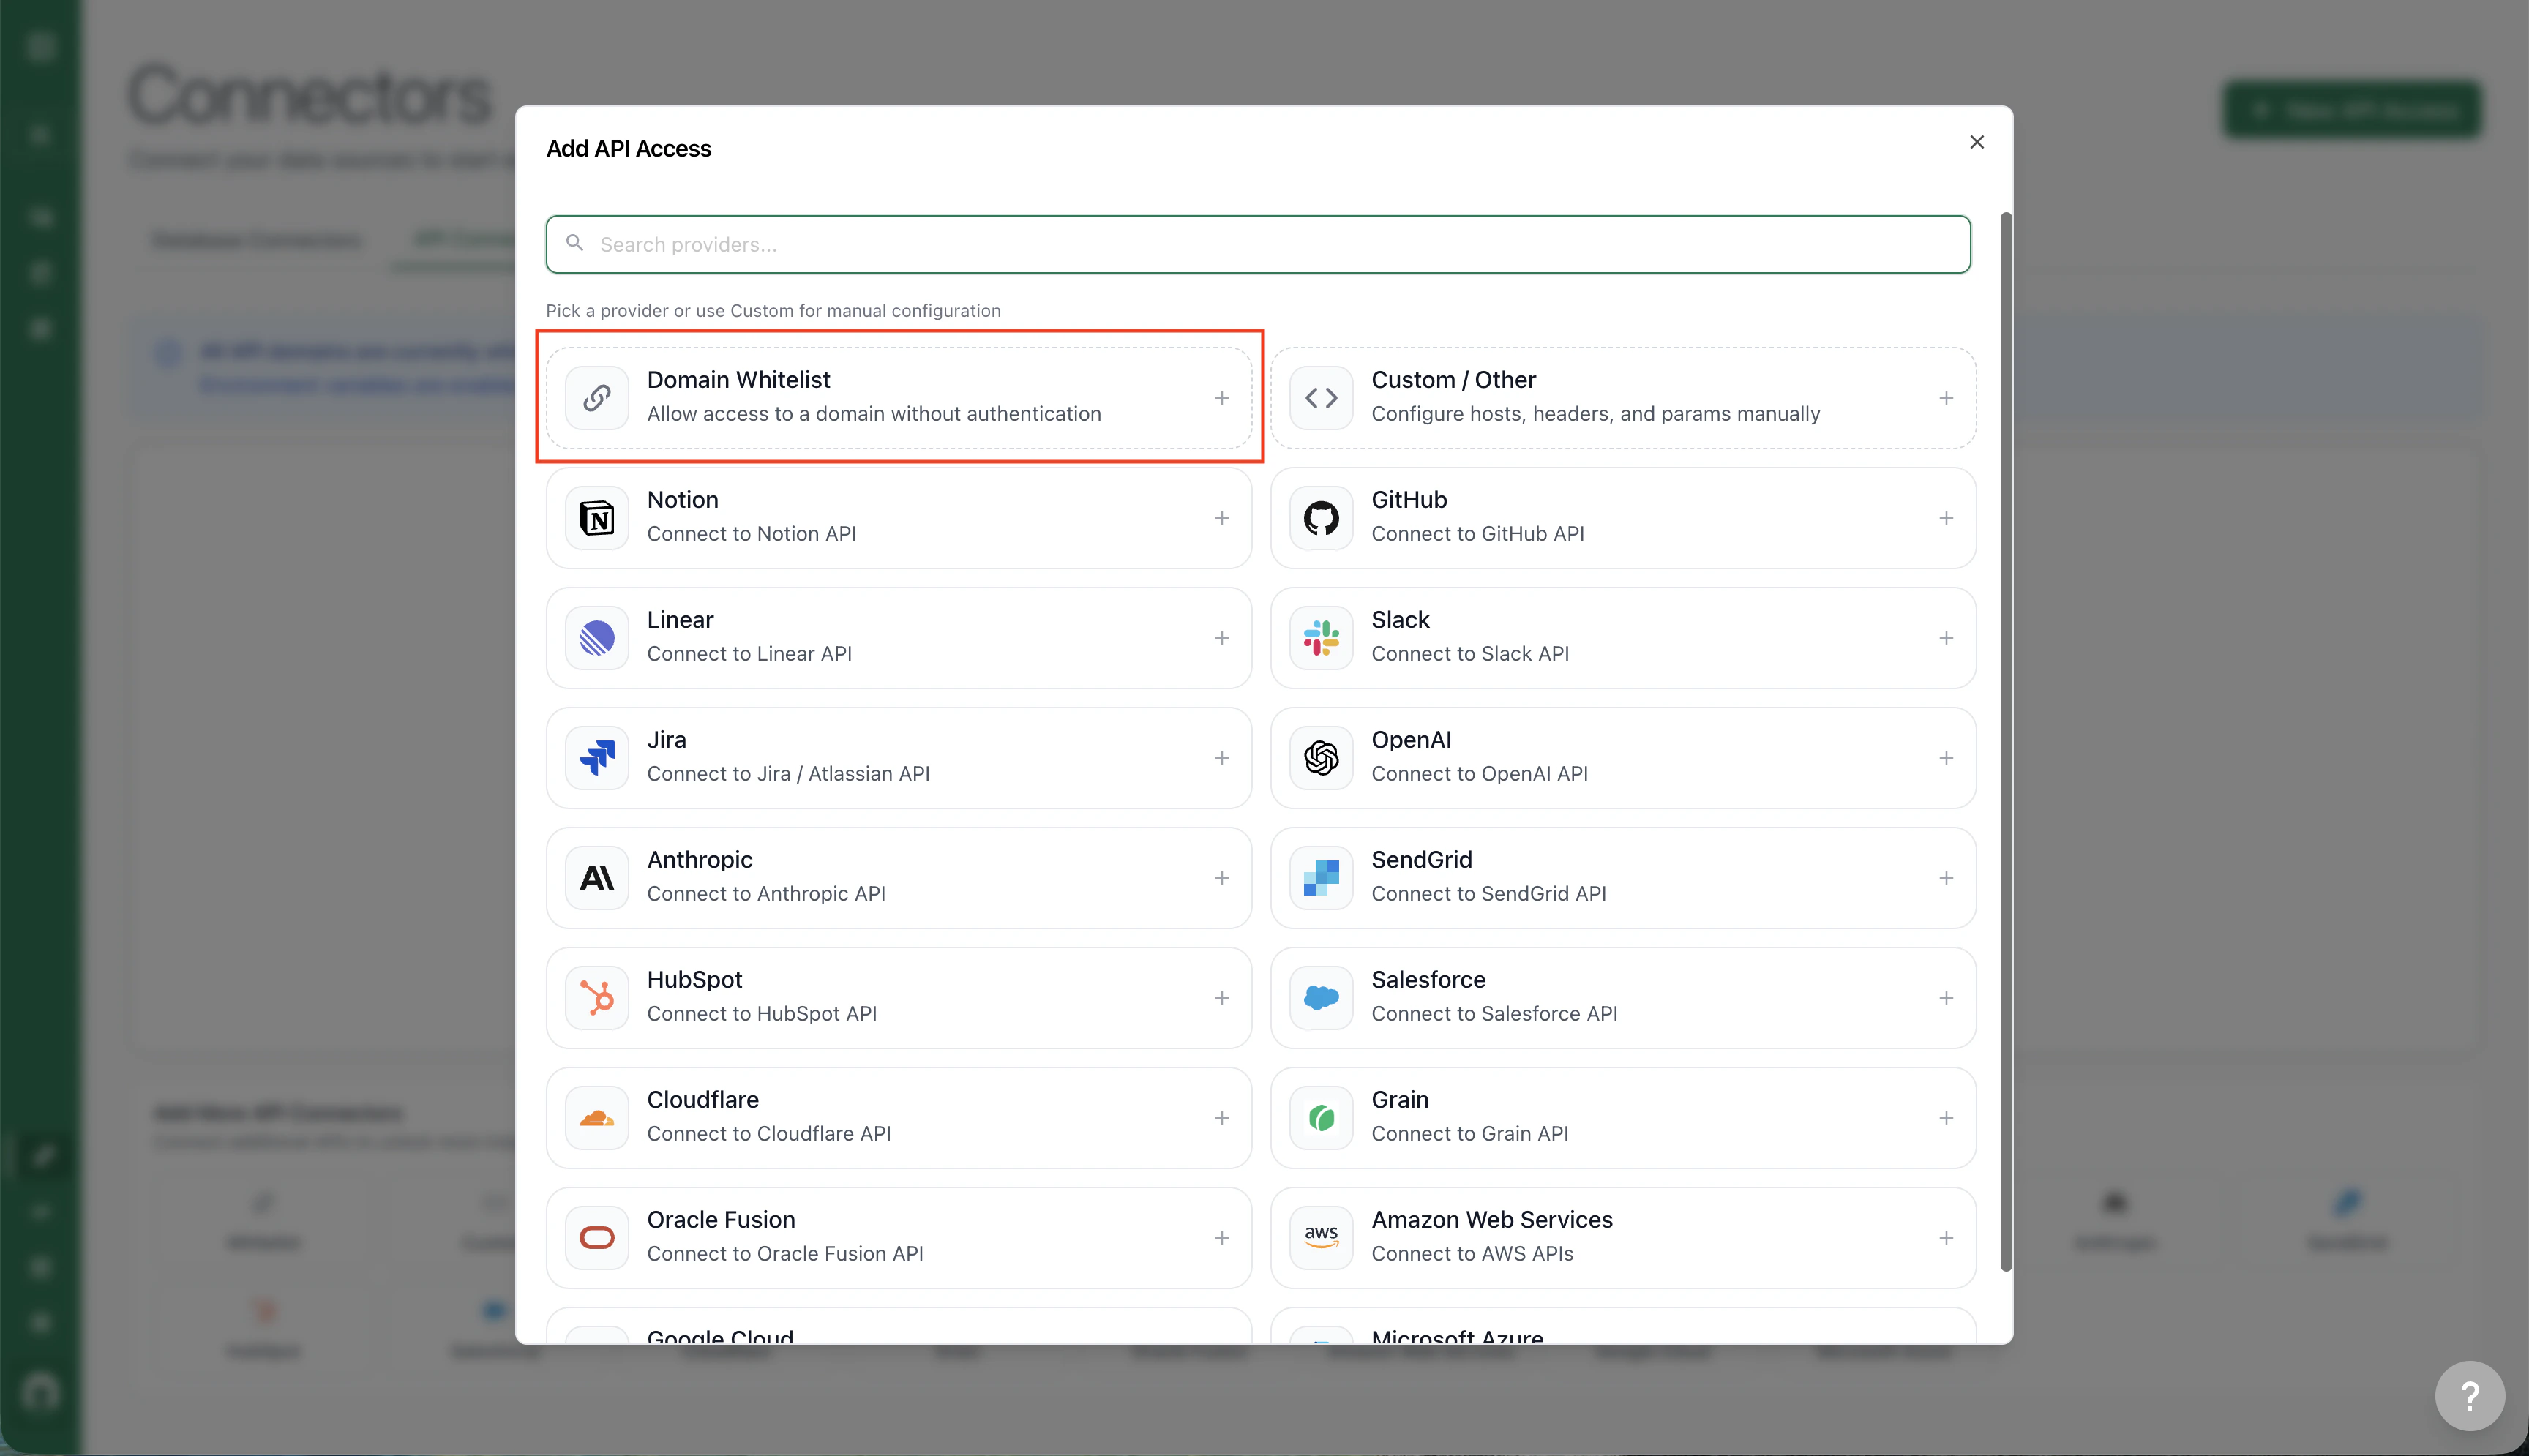Add Slack via its plus icon
This screenshot has height=1456, width=2529.
point(1946,638)
